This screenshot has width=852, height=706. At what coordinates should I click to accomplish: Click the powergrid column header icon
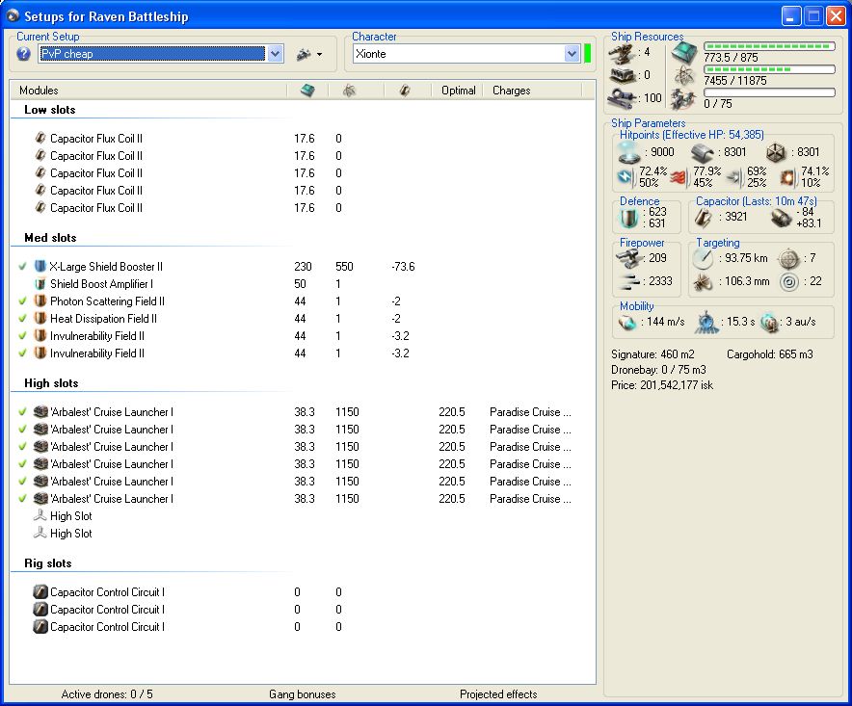pyautogui.click(x=350, y=91)
